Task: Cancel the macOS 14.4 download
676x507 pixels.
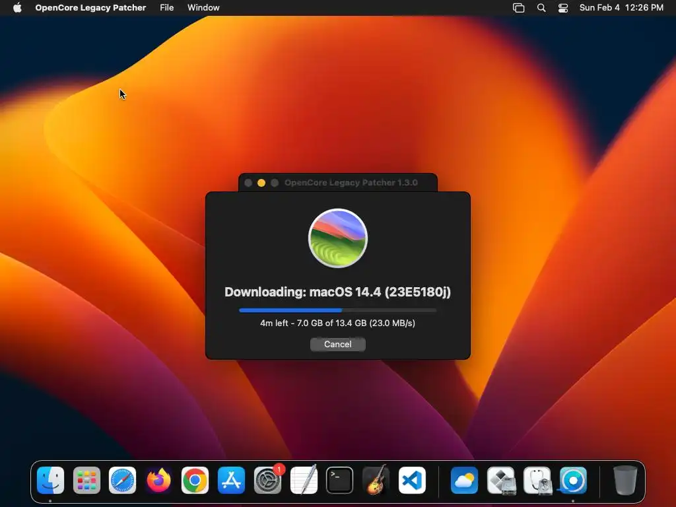Action: (337, 344)
